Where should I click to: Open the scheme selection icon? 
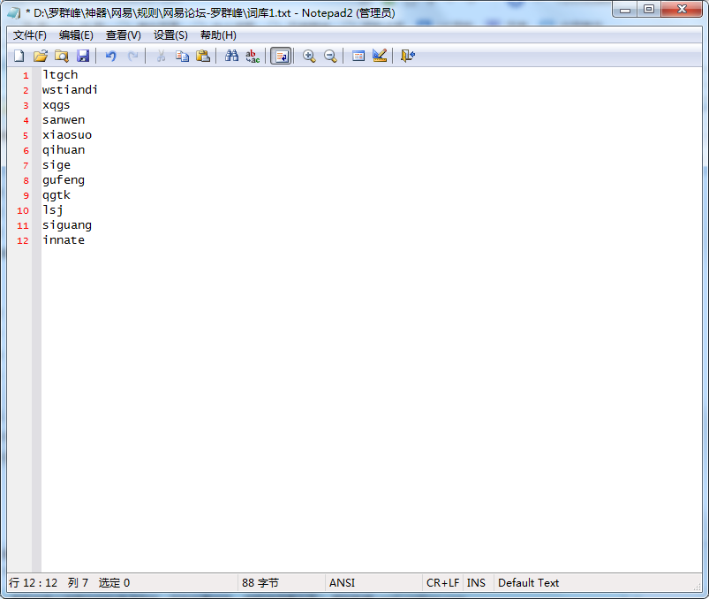click(358, 56)
